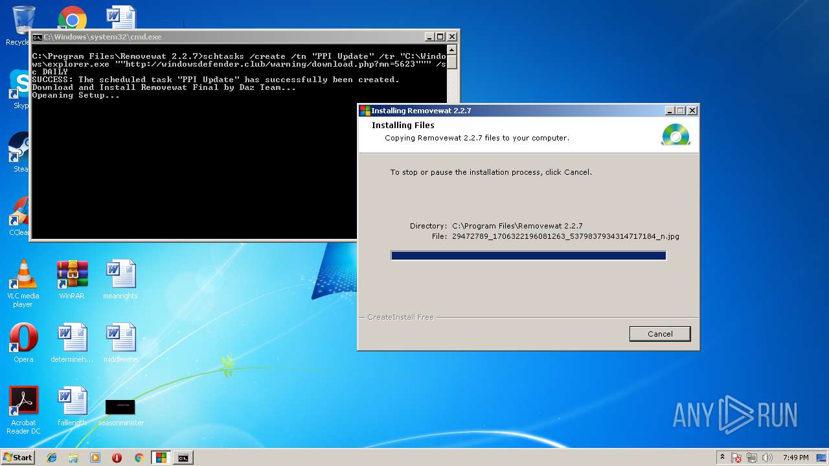Open Windows Explorer folder in taskbar
This screenshot has height=466, width=829.
[x=73, y=458]
